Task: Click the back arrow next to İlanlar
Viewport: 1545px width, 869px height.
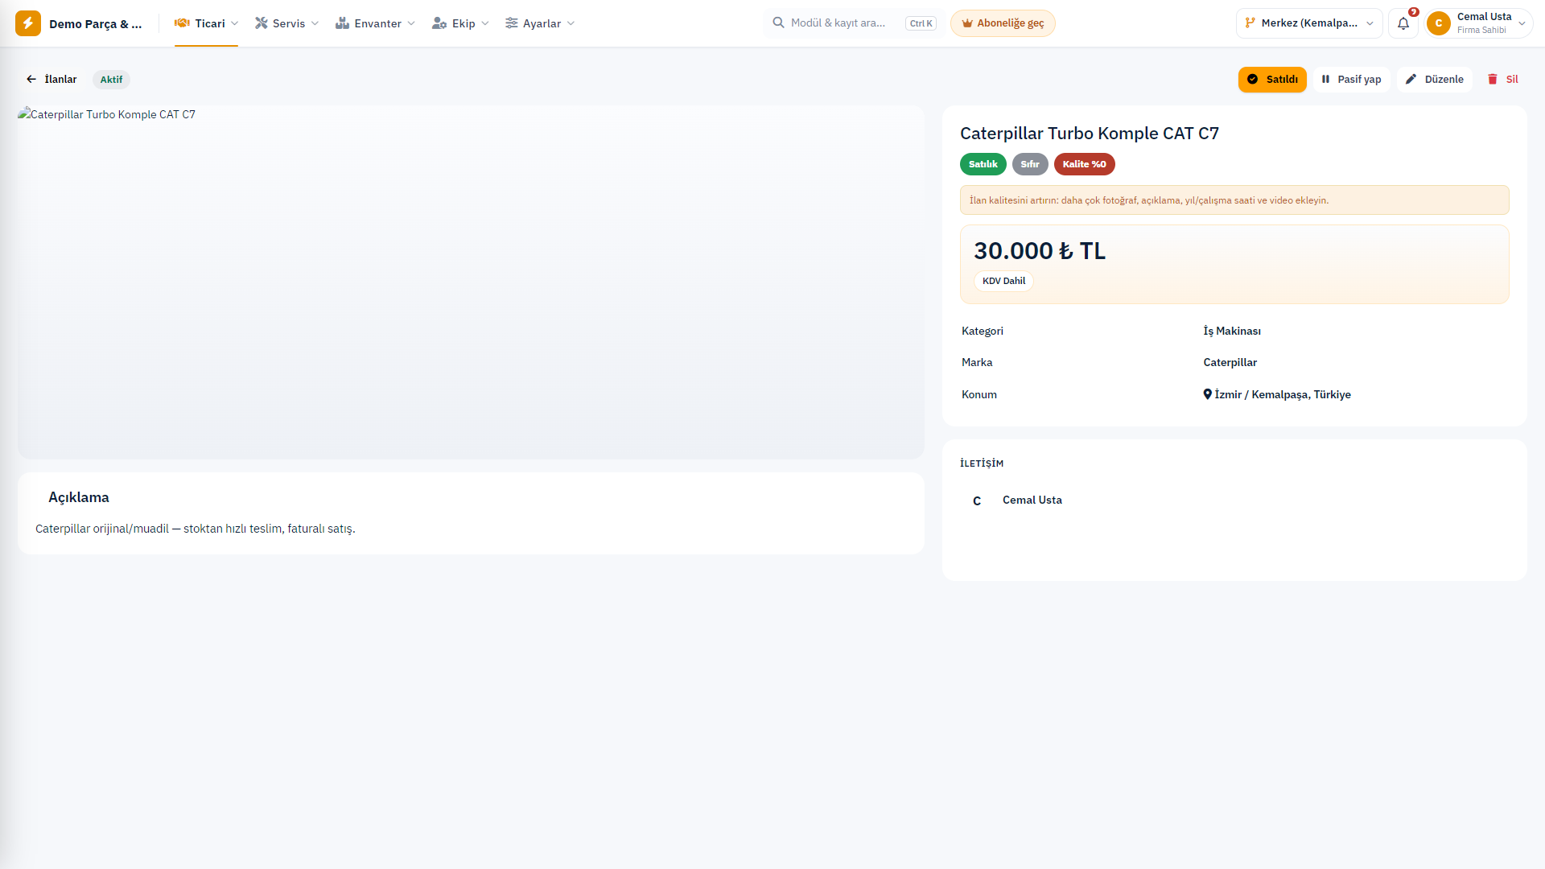Action: [31, 79]
